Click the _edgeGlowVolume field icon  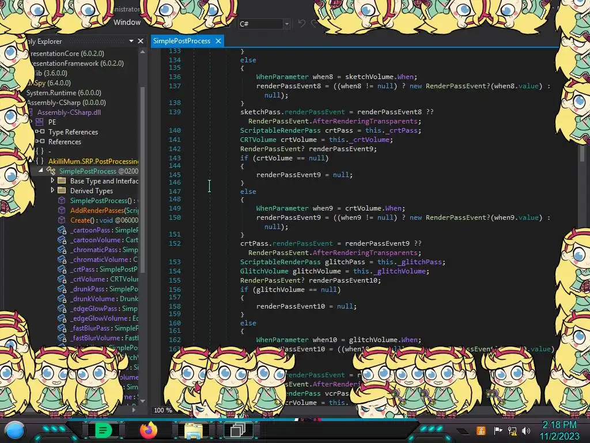click(62, 318)
